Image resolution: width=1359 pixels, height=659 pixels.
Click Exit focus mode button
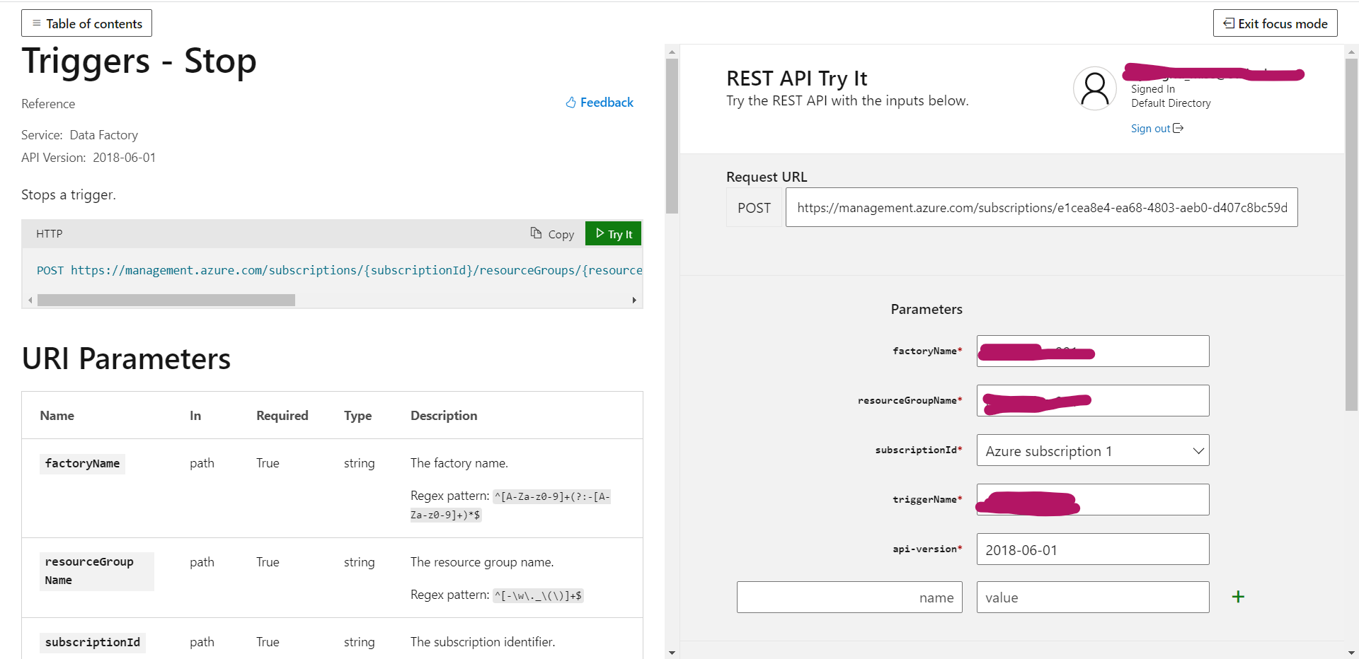[x=1275, y=23]
